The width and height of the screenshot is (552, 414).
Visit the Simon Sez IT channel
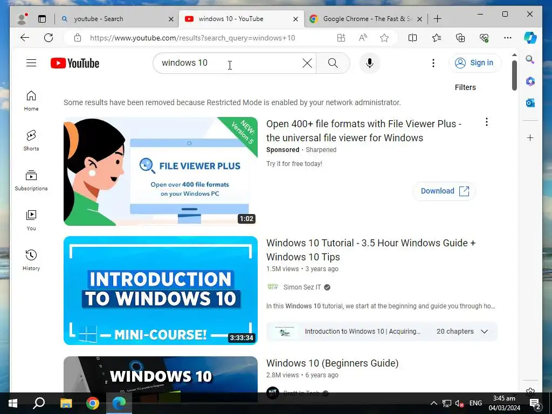[x=302, y=287]
